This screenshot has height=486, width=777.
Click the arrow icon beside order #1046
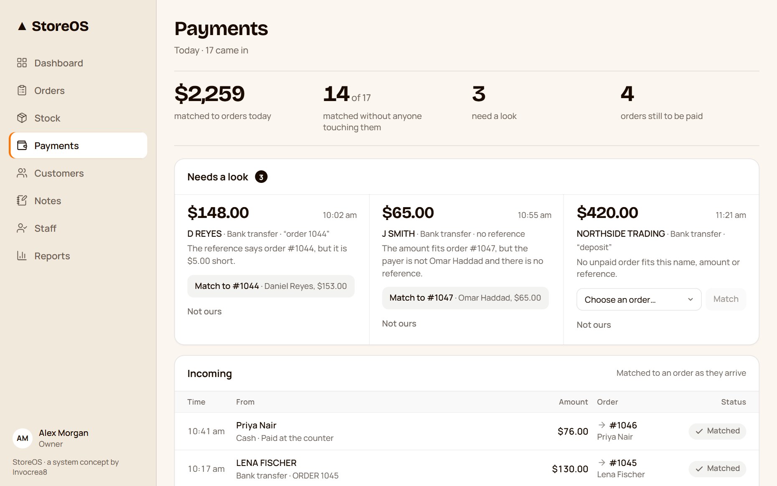click(602, 425)
